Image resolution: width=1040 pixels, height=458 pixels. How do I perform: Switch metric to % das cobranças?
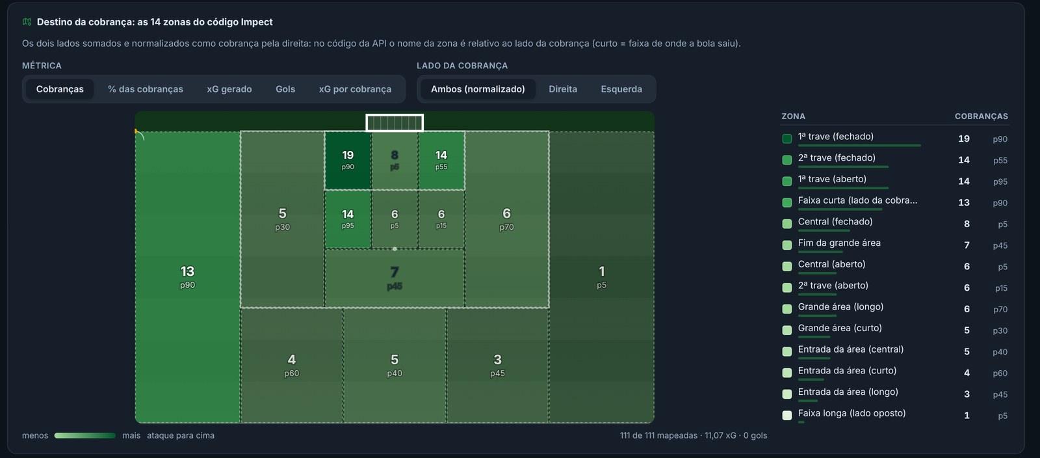146,89
